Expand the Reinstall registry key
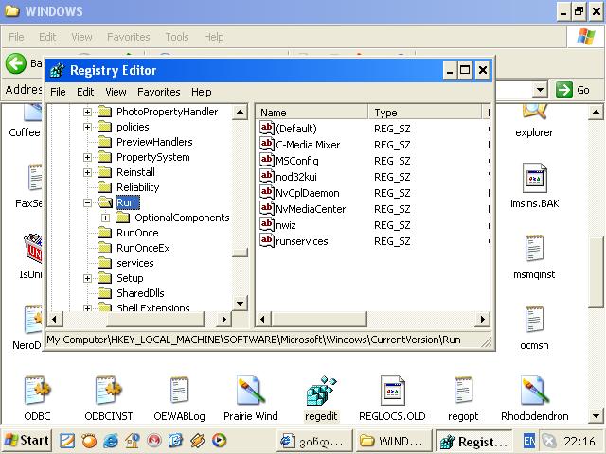This screenshot has height=454, width=606. (87, 172)
